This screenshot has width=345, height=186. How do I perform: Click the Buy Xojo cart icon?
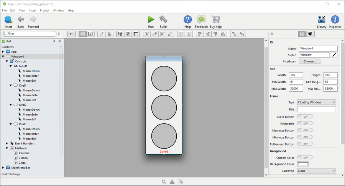click(x=215, y=19)
